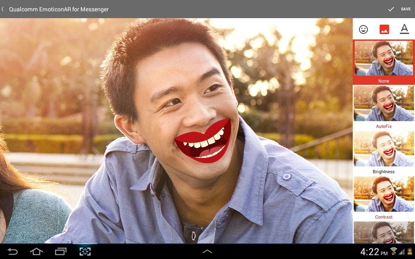Image resolution: width=415 pixels, height=259 pixels.
Task: Apply the AutoFix filter thumbnail
Action: 384,103
